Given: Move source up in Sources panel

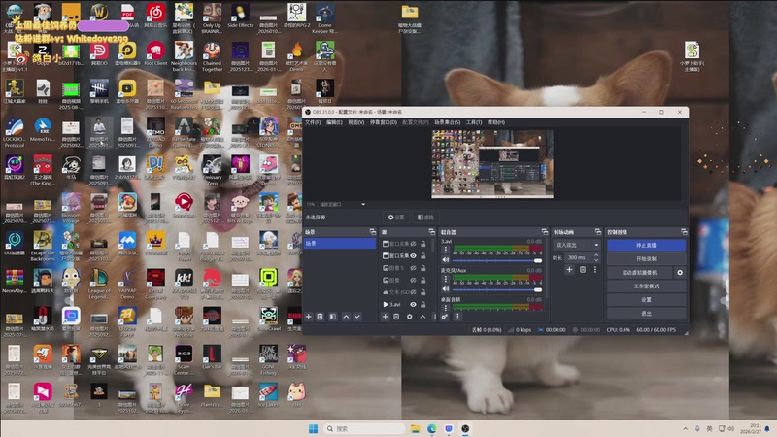Looking at the screenshot, I should point(422,317).
